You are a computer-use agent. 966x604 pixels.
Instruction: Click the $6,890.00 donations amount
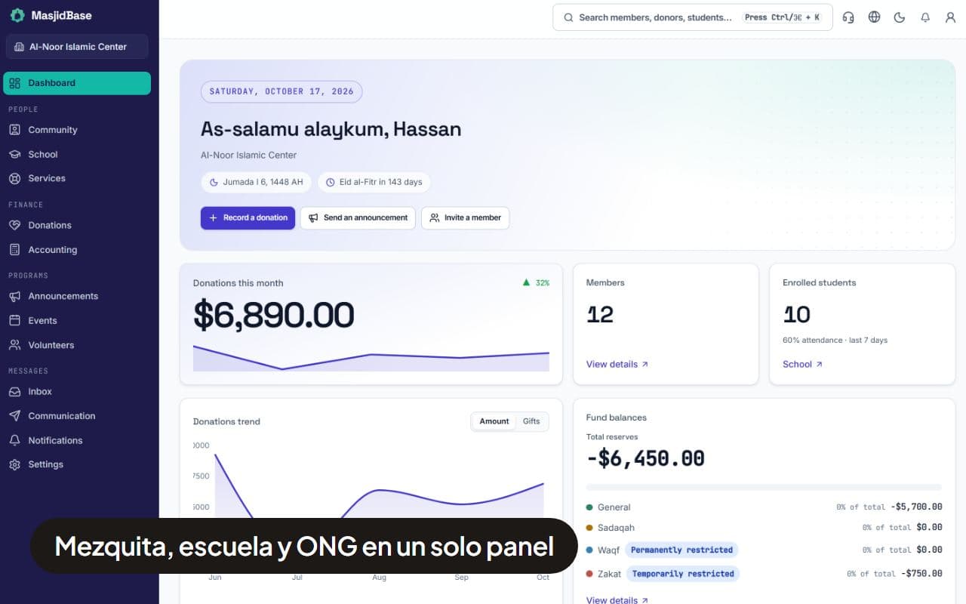click(x=274, y=315)
